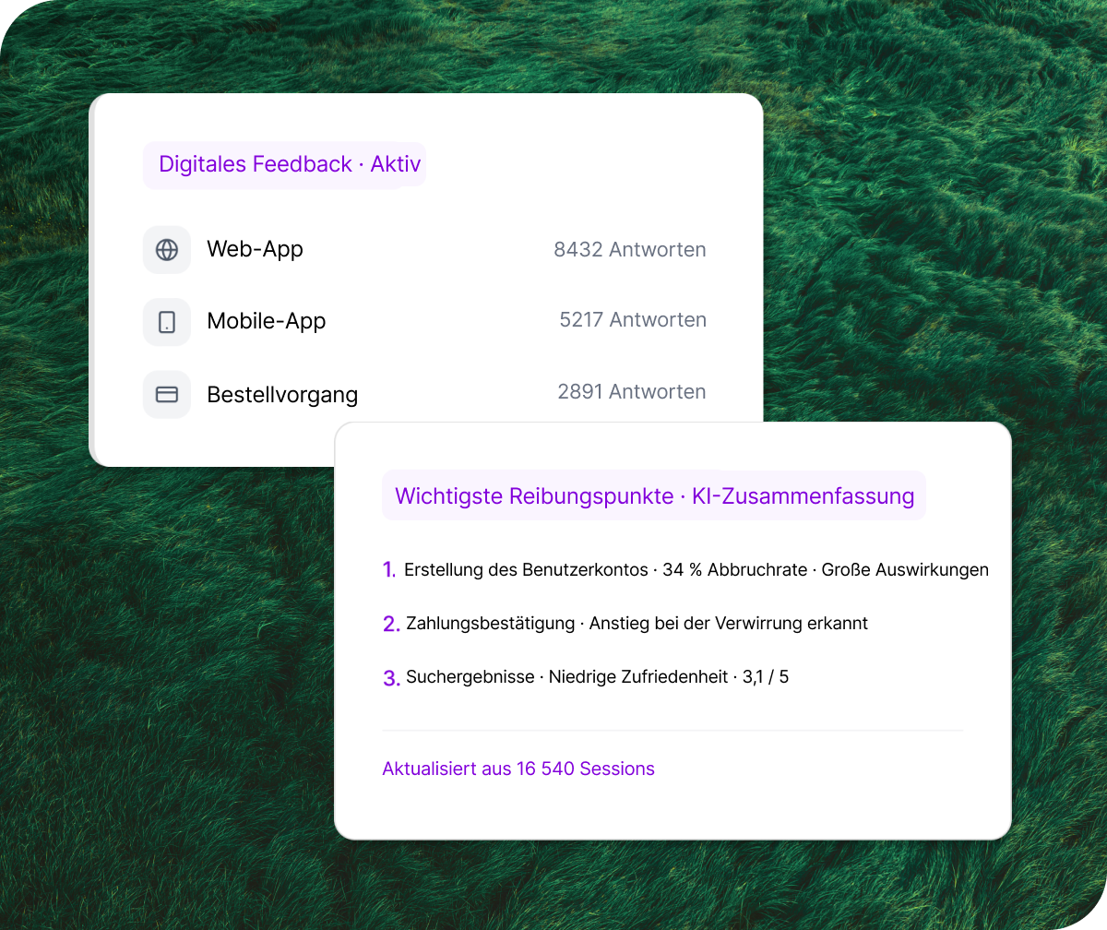Click the phone icon beside Mobile-App
This screenshot has height=930, width=1107.
click(167, 322)
